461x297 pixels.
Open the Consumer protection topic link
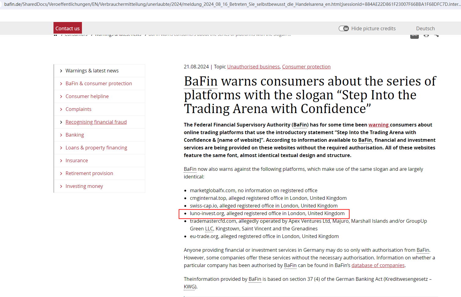click(x=306, y=67)
